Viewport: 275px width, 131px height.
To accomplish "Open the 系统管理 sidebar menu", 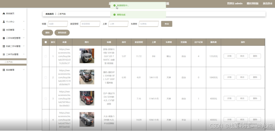I will coord(13,70).
